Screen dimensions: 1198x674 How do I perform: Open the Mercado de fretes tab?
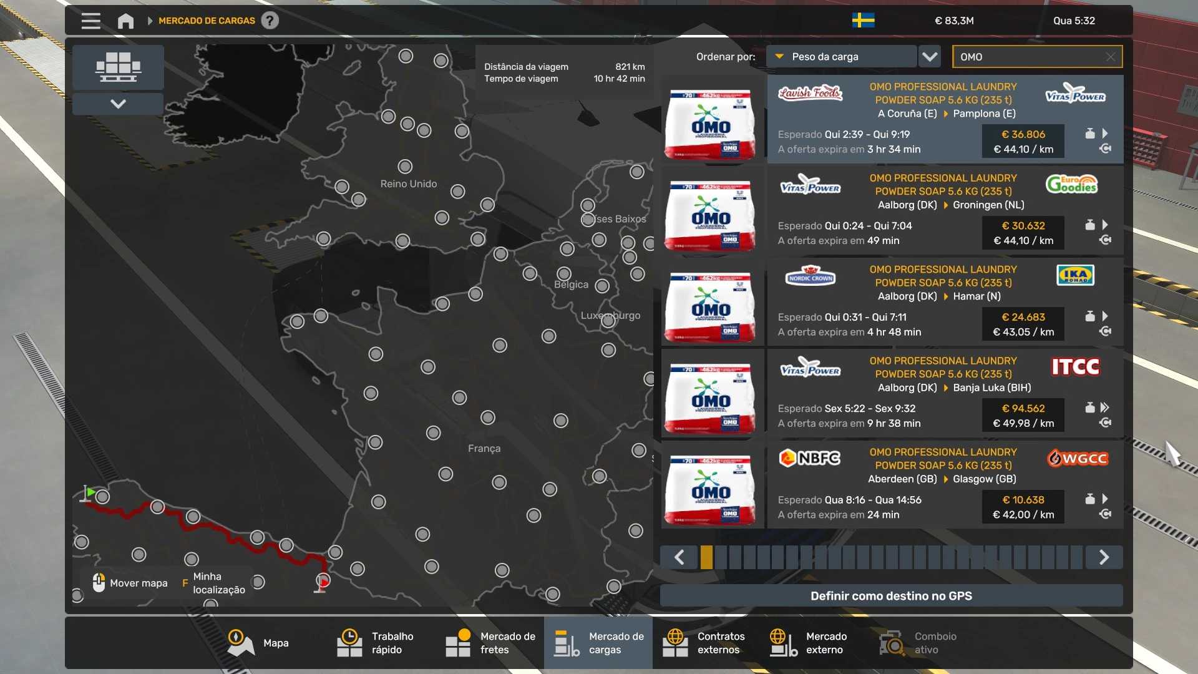490,643
